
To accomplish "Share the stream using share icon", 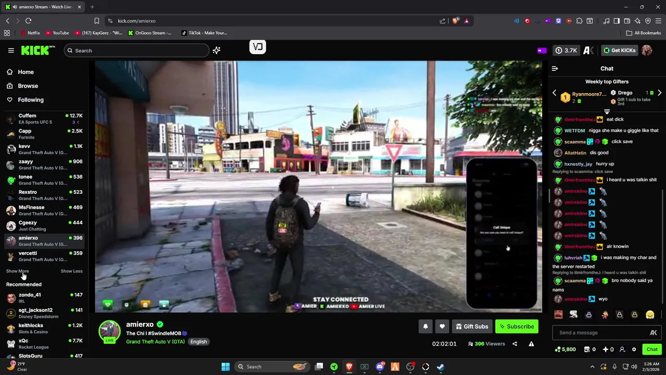I will pyautogui.click(x=515, y=344).
